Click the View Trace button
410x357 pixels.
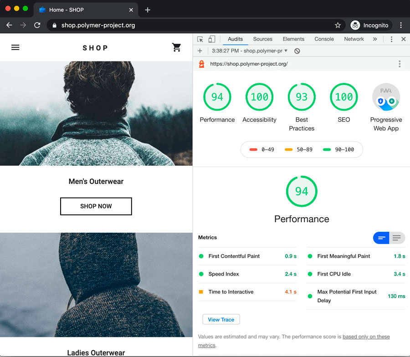pos(221,320)
